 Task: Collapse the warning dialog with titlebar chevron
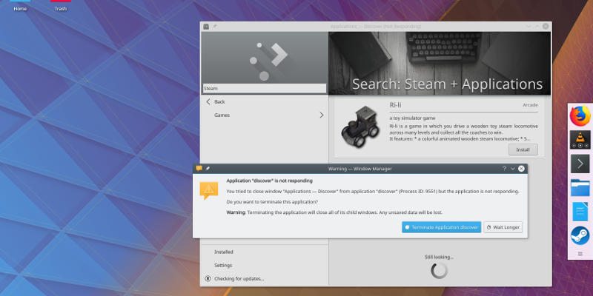(x=513, y=169)
